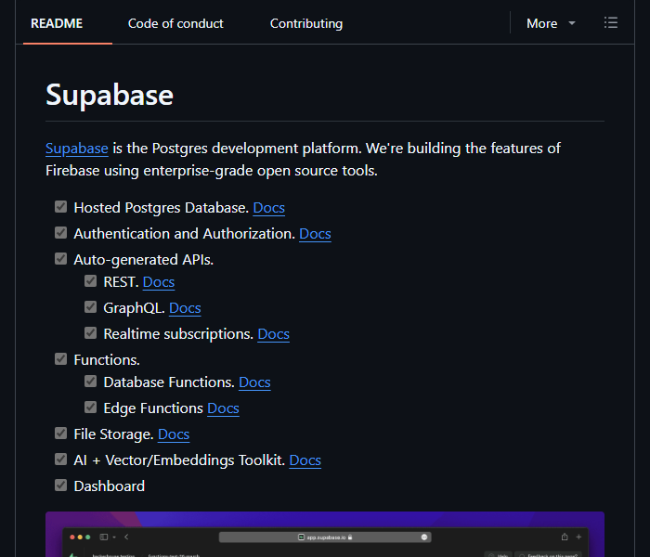650x557 pixels.
Task: Toggle the REST checkbox
Action: point(90,281)
